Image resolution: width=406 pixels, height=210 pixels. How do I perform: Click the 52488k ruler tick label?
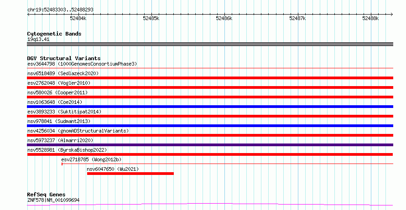point(370,18)
